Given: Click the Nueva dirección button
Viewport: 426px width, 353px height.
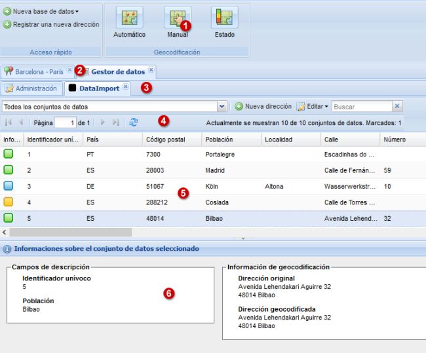Looking at the screenshot, I should [x=263, y=107].
